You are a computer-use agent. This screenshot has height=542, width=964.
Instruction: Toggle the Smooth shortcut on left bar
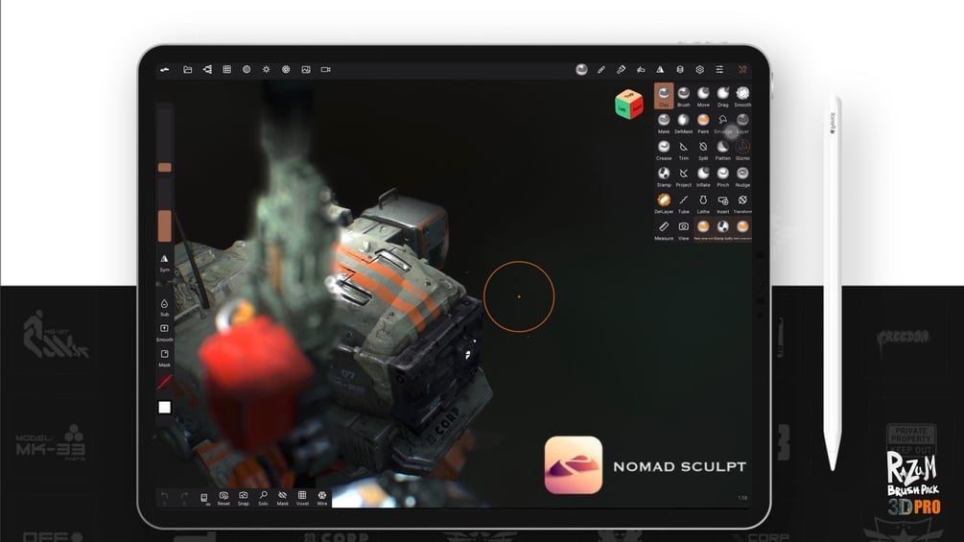click(164, 333)
